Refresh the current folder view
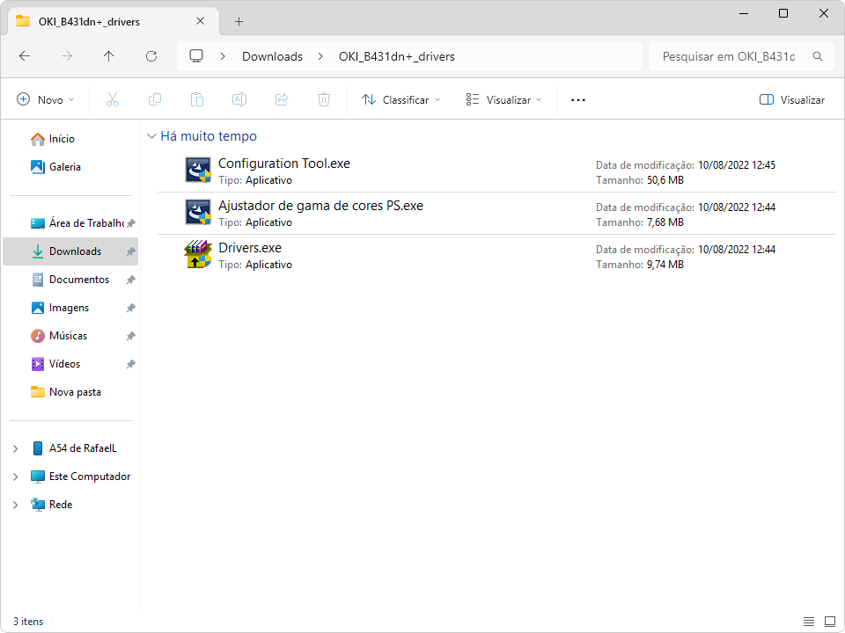Viewport: 845px width, 633px height. [x=151, y=56]
